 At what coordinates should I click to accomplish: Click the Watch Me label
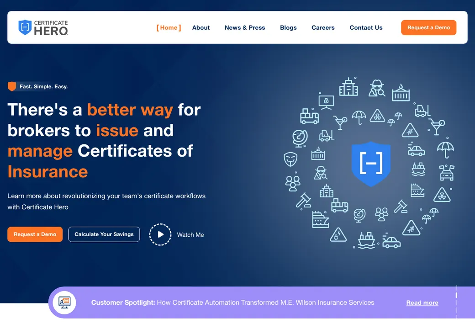click(190, 235)
